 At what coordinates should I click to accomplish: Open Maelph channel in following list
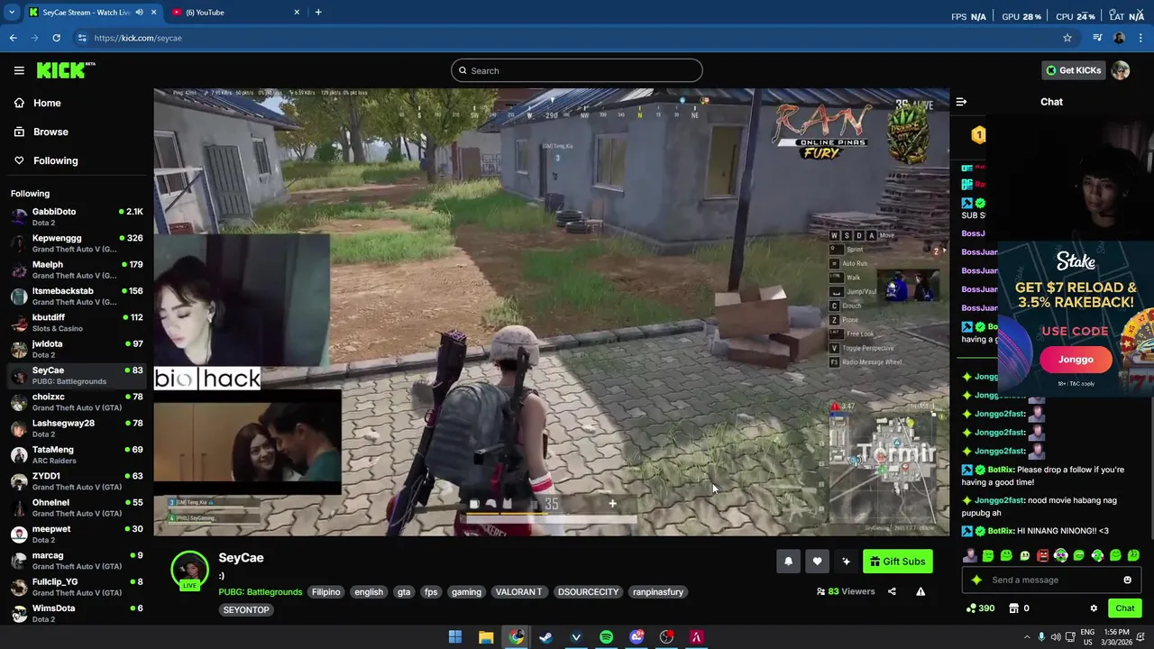tap(77, 270)
